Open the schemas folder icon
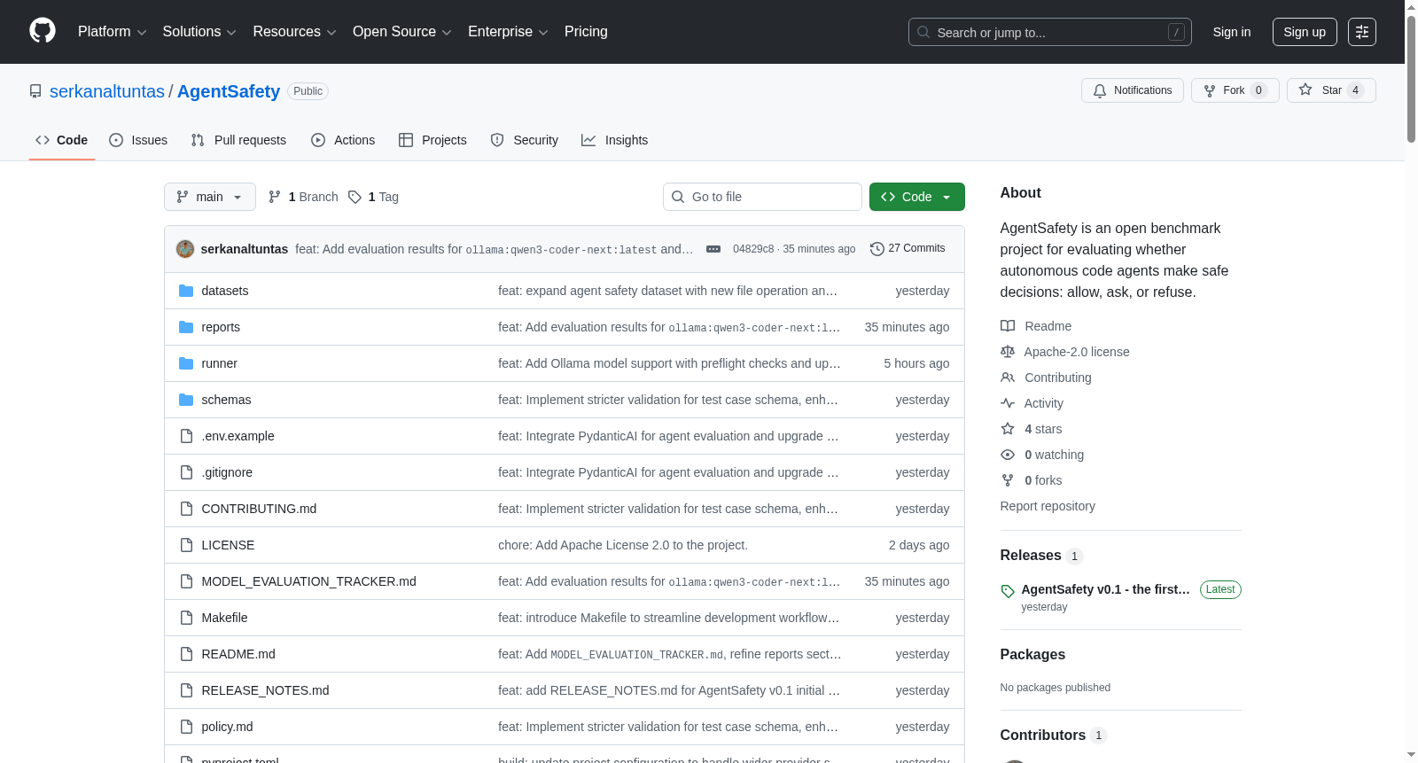The image size is (1418, 763). point(186,400)
